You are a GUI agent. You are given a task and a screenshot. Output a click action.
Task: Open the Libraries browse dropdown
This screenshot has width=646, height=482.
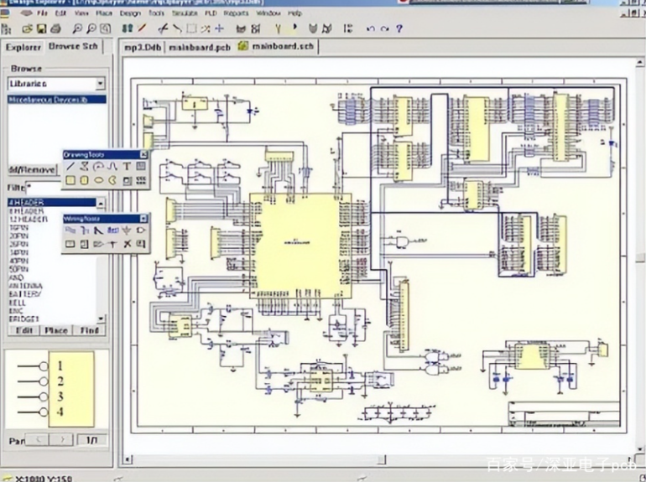(x=100, y=84)
